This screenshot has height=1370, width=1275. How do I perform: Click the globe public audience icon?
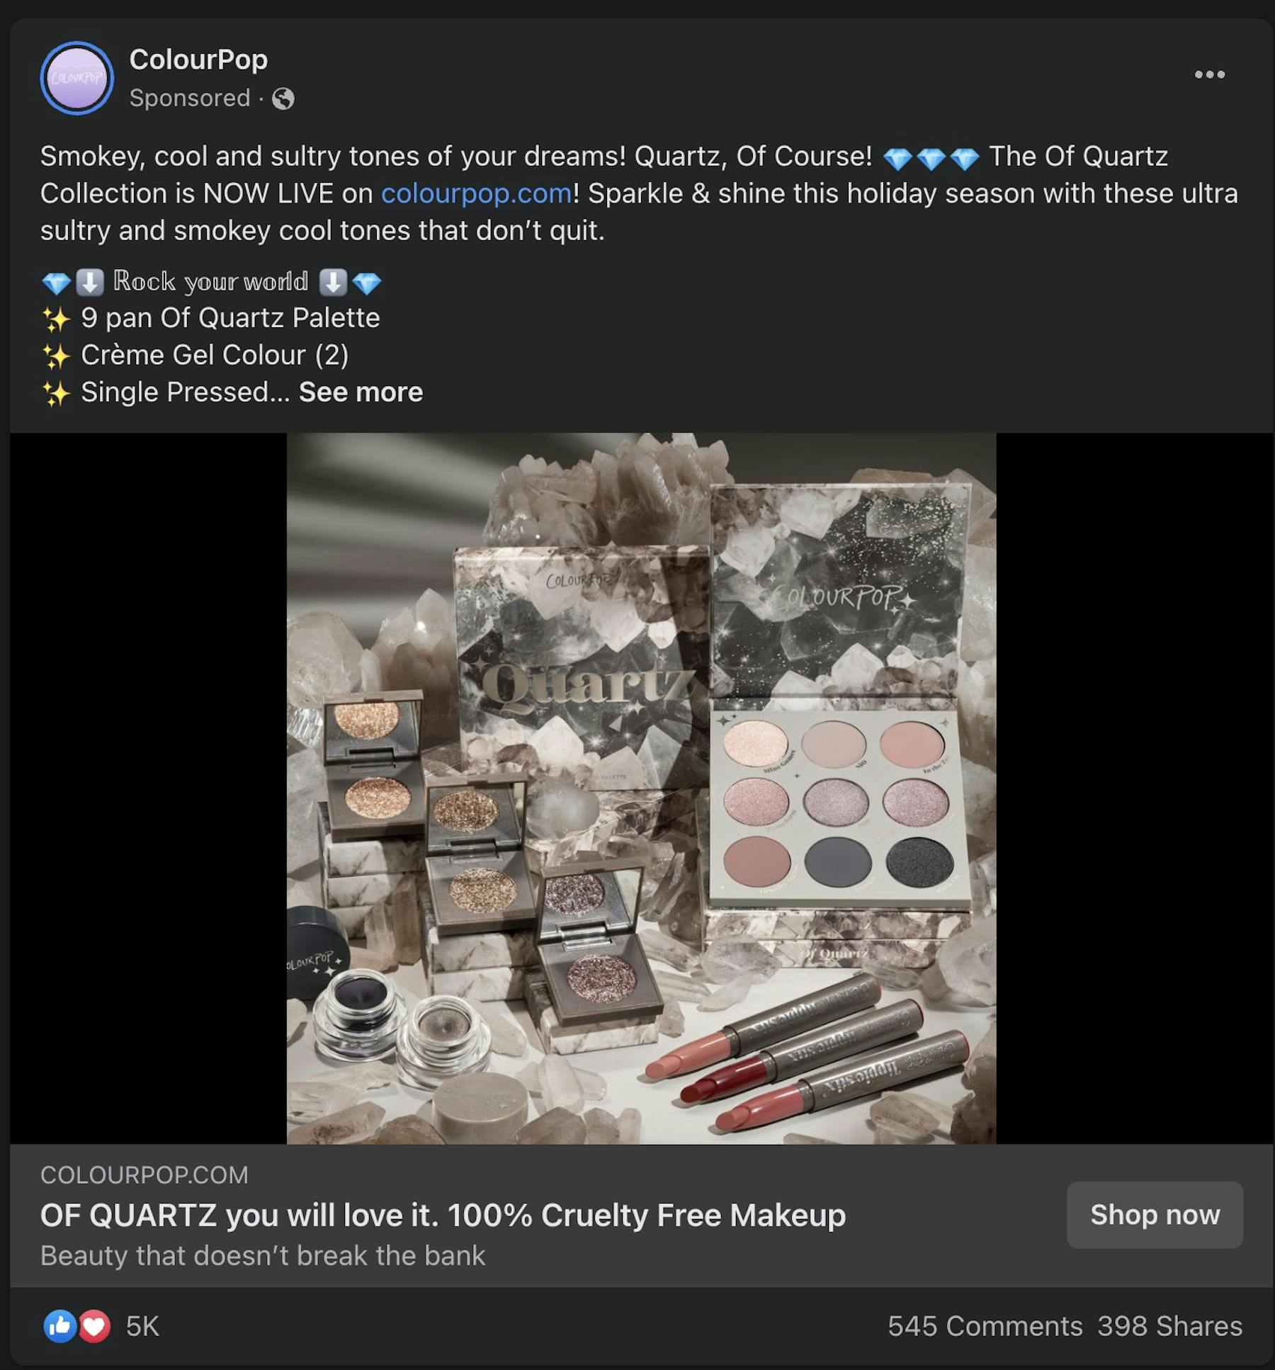pos(283,98)
